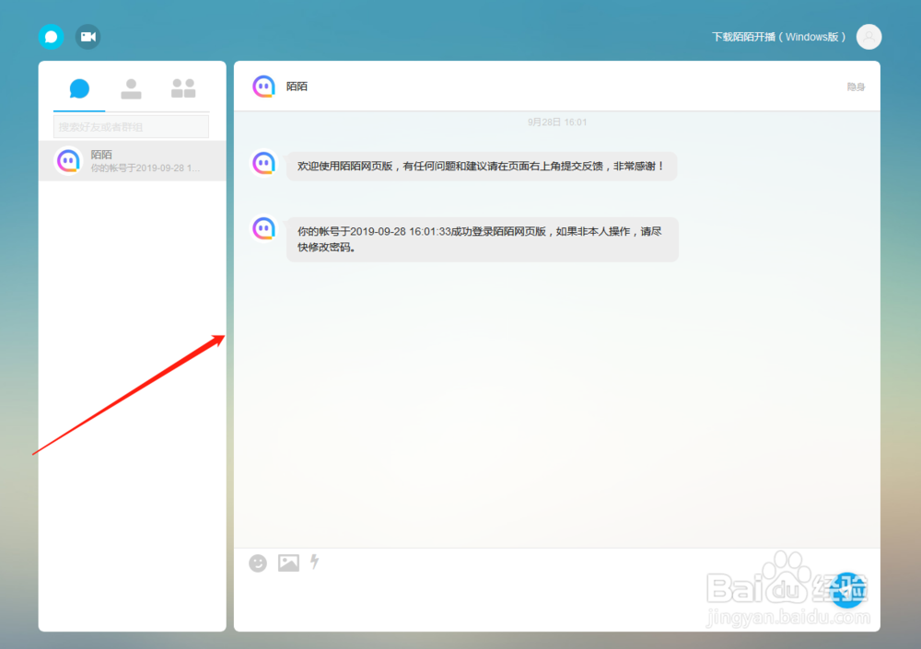Toggle 隐身 invisible status
The width and height of the screenshot is (921, 649).
point(856,87)
